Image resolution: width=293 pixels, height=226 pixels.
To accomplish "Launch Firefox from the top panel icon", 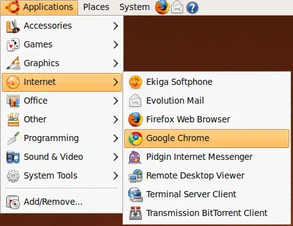I will [x=162, y=7].
